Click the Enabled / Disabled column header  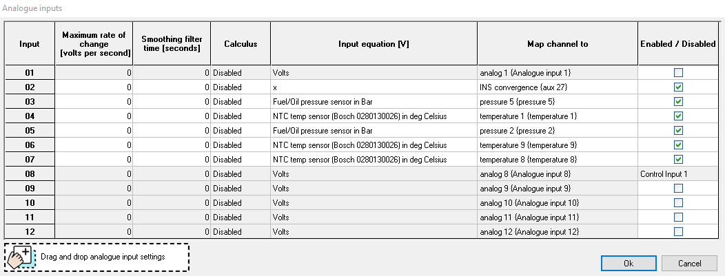coord(678,43)
